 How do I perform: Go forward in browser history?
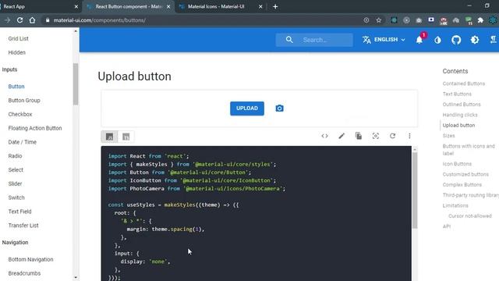click(x=7, y=20)
